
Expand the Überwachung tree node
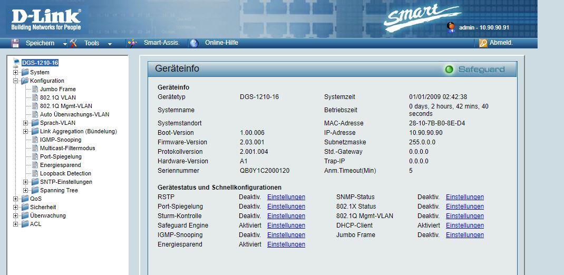tap(15, 215)
